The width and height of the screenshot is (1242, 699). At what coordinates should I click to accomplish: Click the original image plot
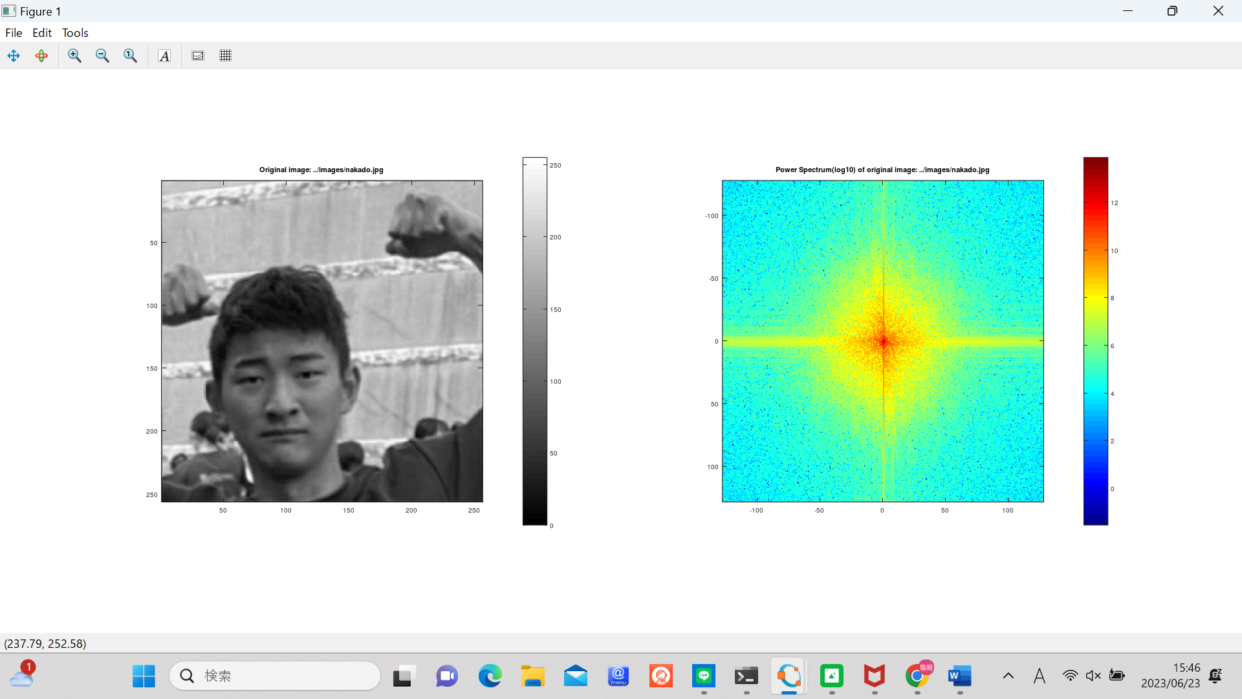point(321,341)
